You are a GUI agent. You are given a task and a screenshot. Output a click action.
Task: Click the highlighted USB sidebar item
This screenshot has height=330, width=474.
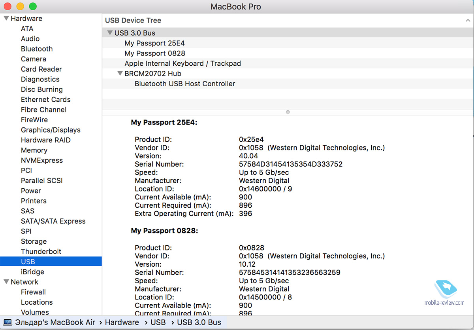pos(51,262)
